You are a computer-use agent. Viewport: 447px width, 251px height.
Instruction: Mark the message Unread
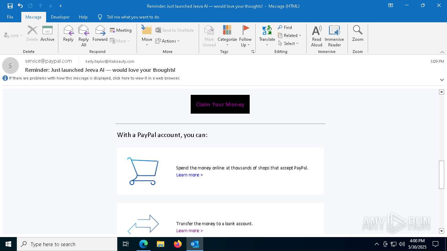point(209,36)
